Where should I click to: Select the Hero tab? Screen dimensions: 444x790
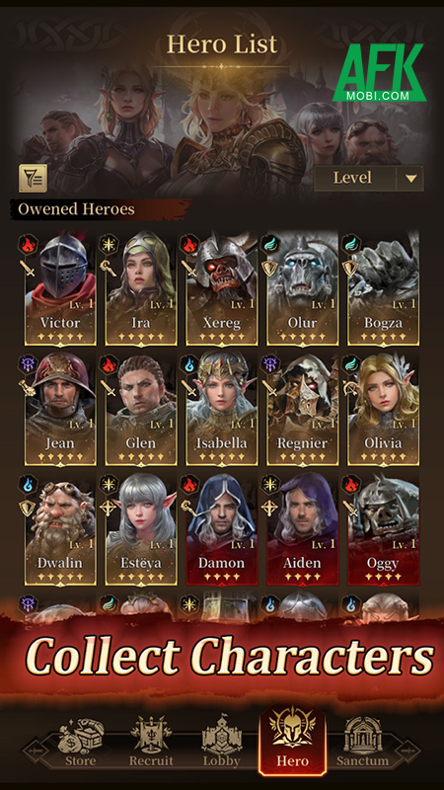click(292, 739)
